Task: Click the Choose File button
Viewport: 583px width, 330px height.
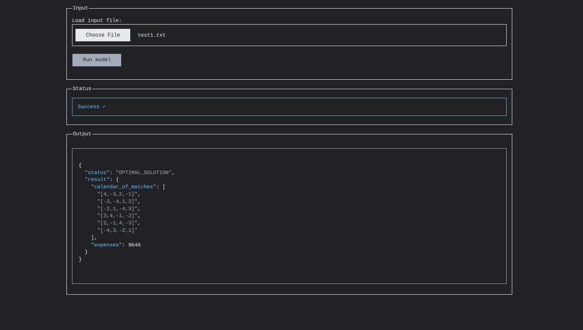Action: (103, 35)
